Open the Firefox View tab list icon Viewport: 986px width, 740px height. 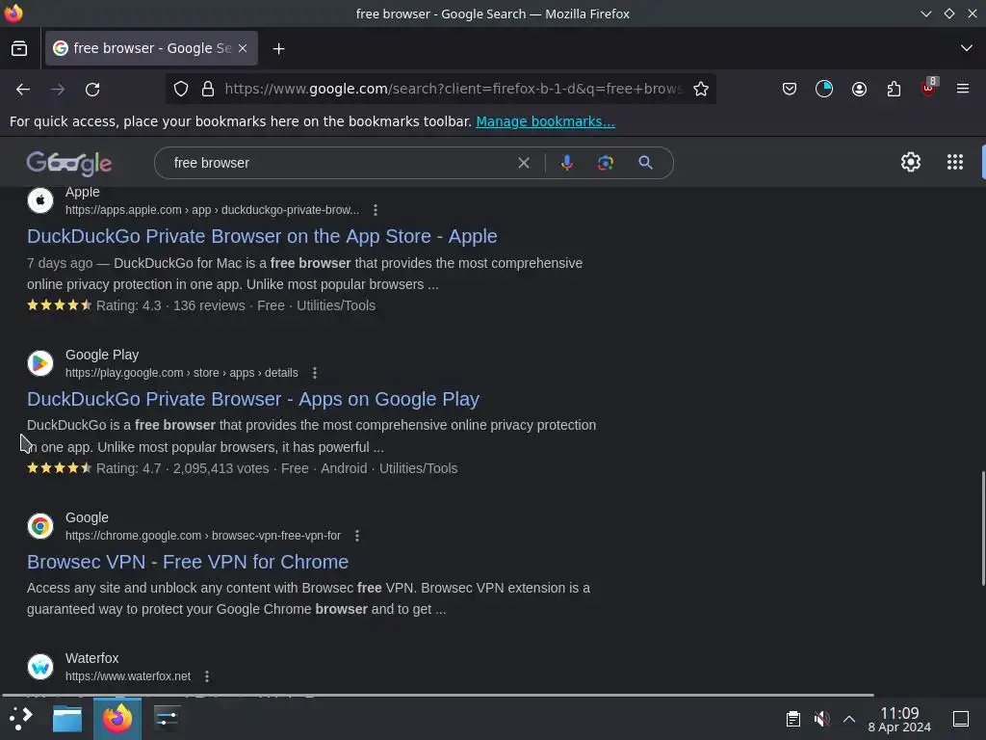tap(19, 48)
